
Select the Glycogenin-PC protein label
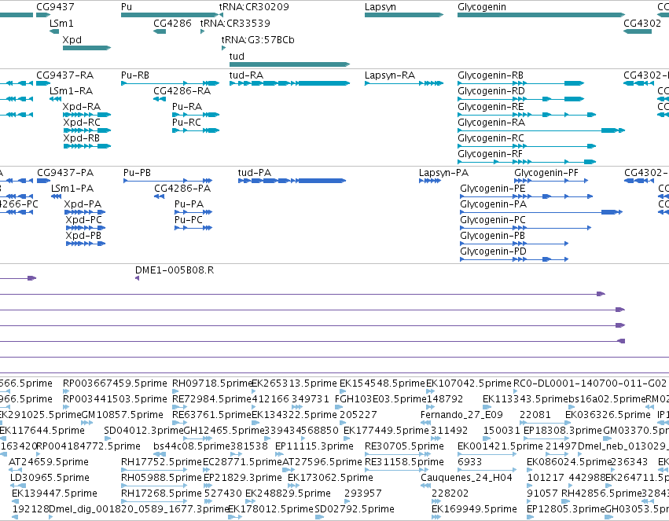[x=493, y=220]
